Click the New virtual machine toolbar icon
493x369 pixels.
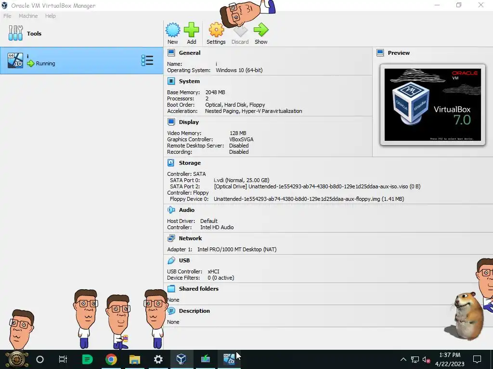point(173,30)
